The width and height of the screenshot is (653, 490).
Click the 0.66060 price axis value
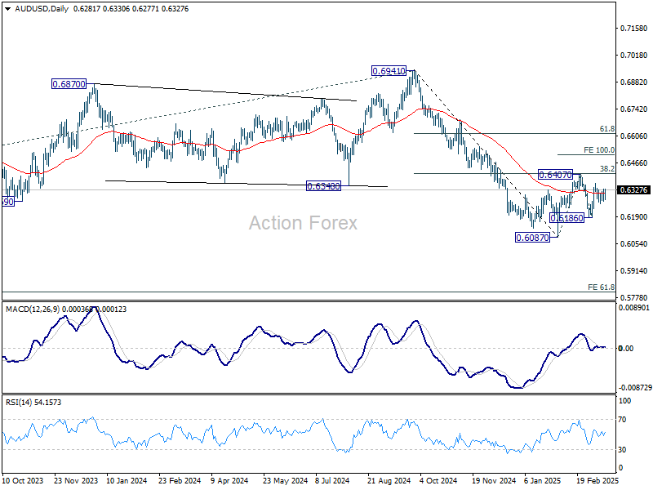point(634,136)
